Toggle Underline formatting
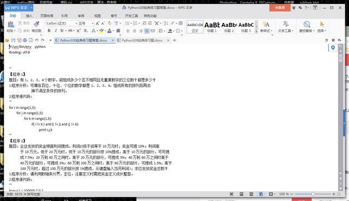The image size is (349, 201). [x=62, y=31]
